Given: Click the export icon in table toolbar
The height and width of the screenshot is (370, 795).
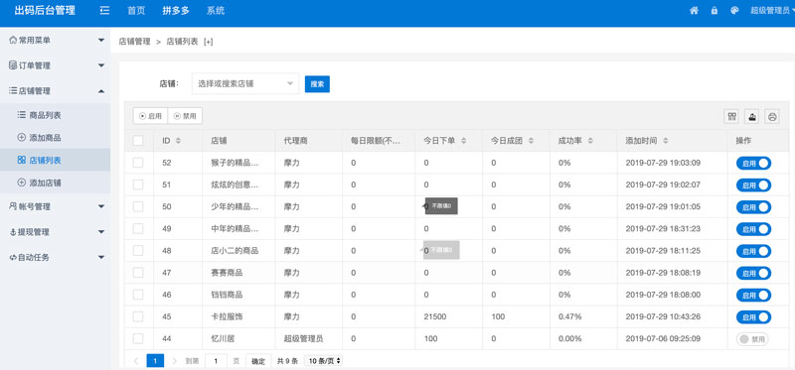Looking at the screenshot, I should [752, 116].
